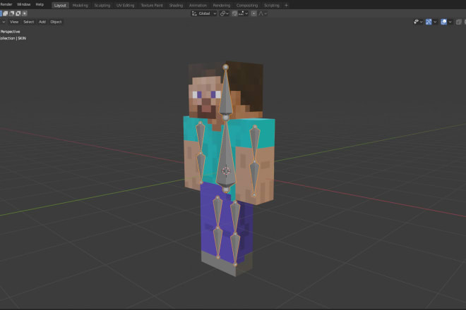The width and height of the screenshot is (466, 310).
Task: Select the extend-selection mode icon
Action: pyautogui.click(x=6, y=13)
